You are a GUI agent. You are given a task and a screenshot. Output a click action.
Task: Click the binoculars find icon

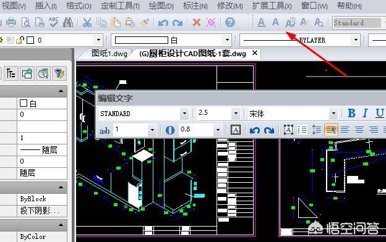coord(68,22)
